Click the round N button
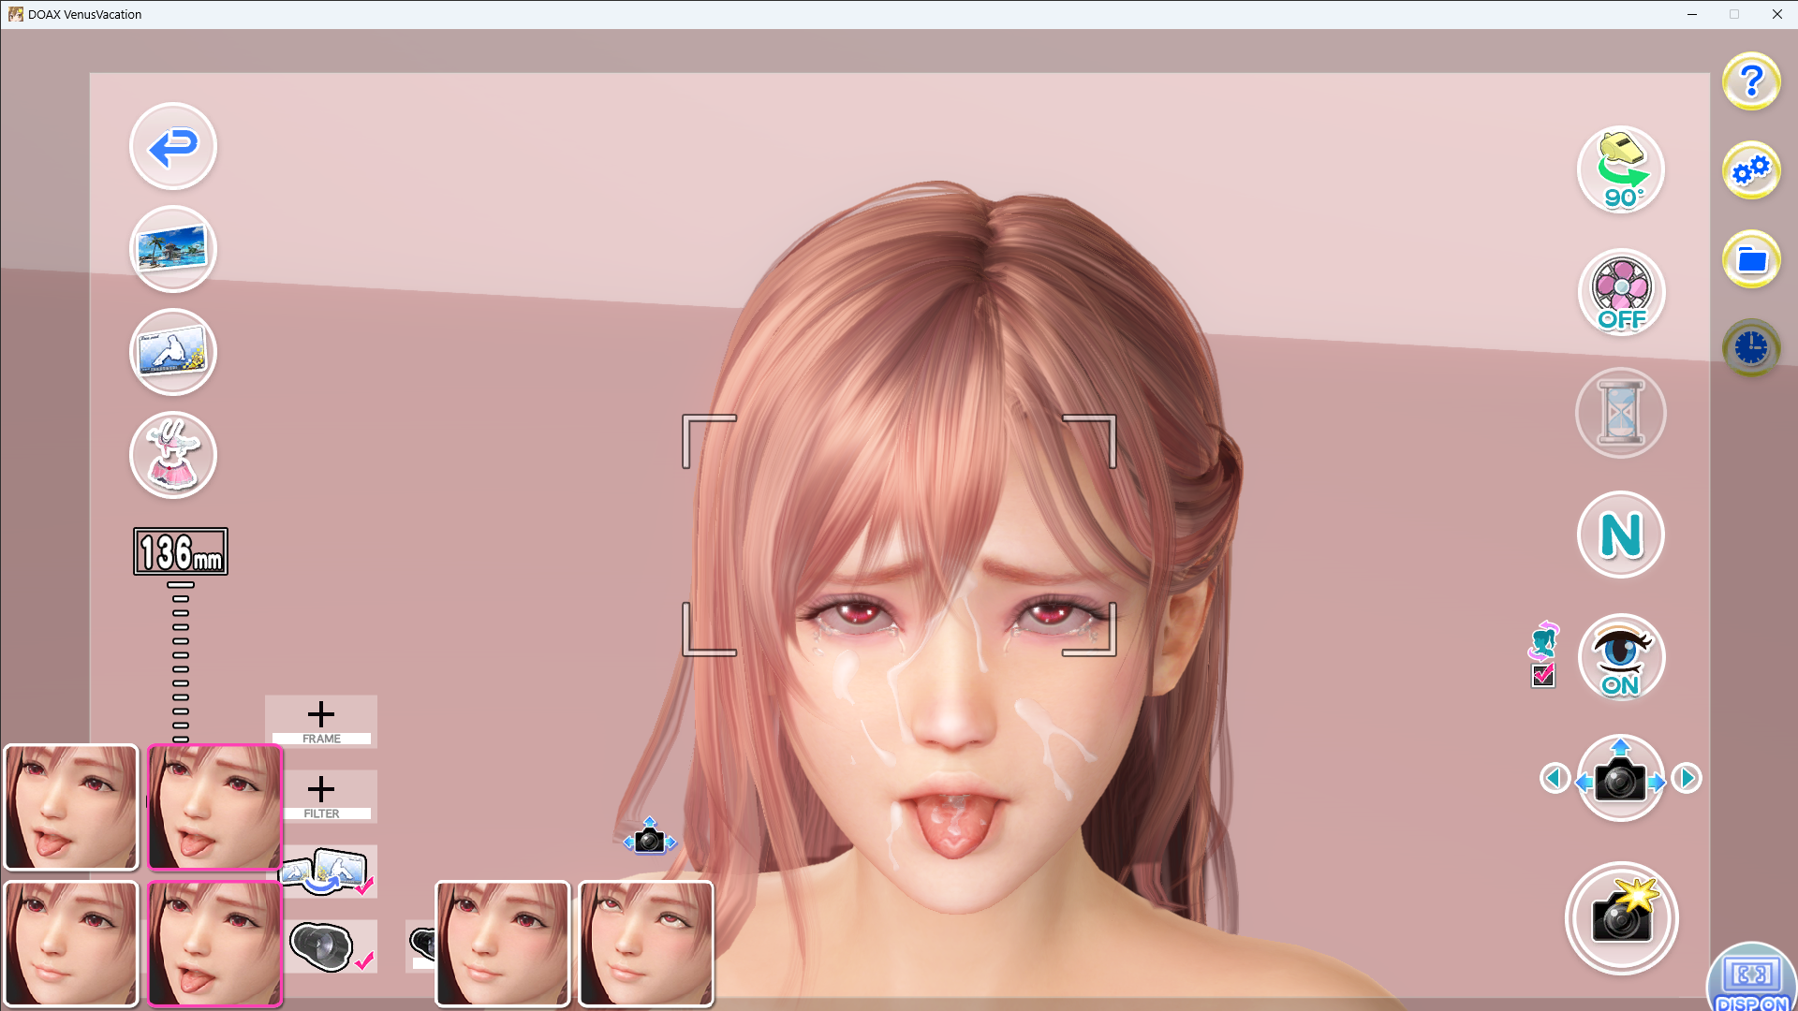The height and width of the screenshot is (1011, 1798). (x=1621, y=535)
